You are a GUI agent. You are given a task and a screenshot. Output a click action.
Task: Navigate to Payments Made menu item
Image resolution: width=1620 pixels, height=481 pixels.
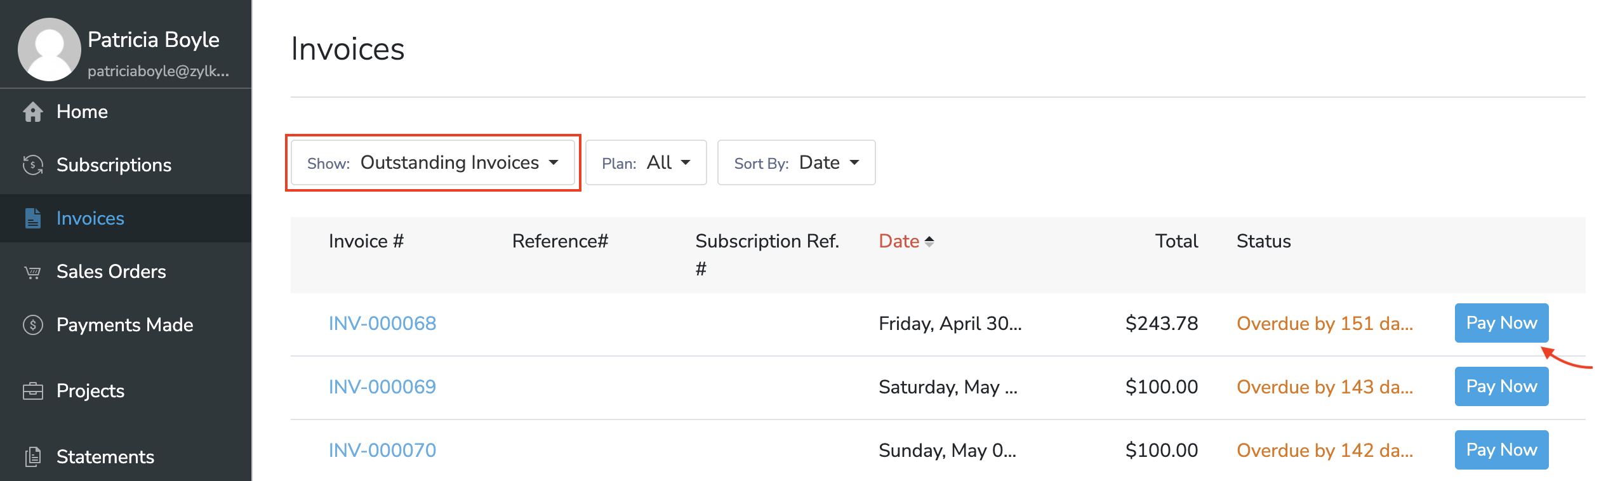[124, 325]
